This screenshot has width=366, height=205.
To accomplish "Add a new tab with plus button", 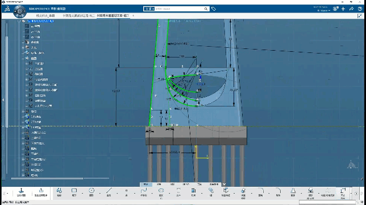I will point(134,16).
